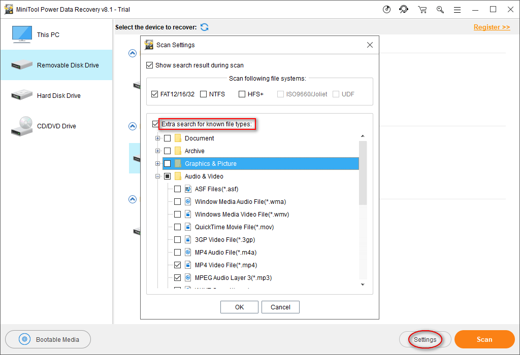This screenshot has height=355, width=520.
Task: Select CD/DVD Drive in sidebar
Action: 56,126
